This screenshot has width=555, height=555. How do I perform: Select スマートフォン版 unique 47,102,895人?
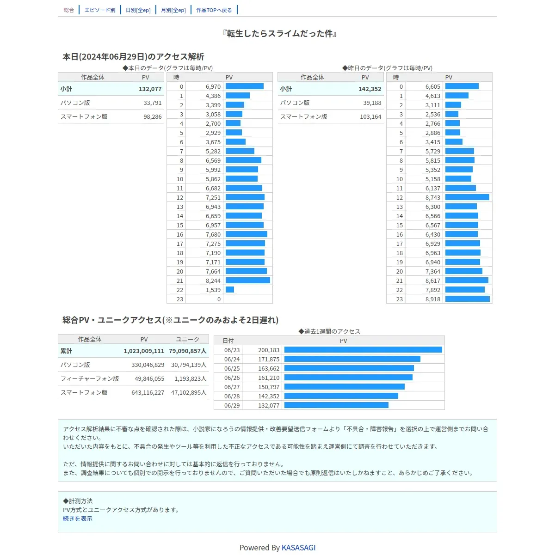(x=189, y=393)
